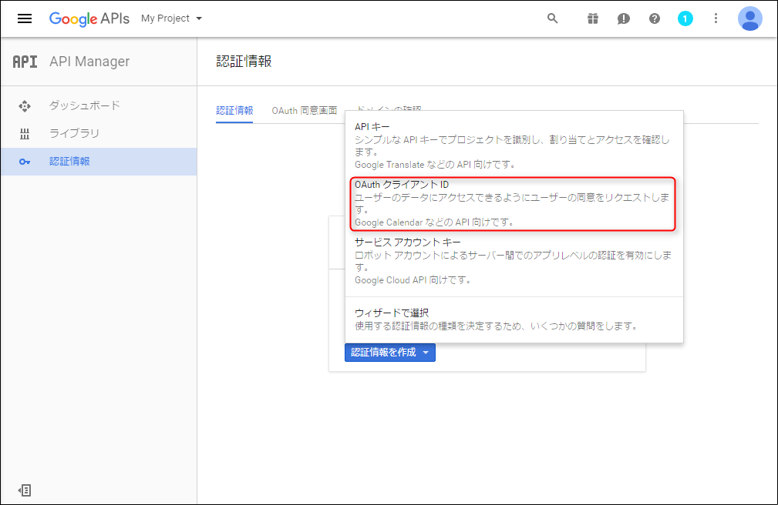Viewport: 778px width, 505px height.
Task: Click the search magnifier icon
Action: [552, 18]
